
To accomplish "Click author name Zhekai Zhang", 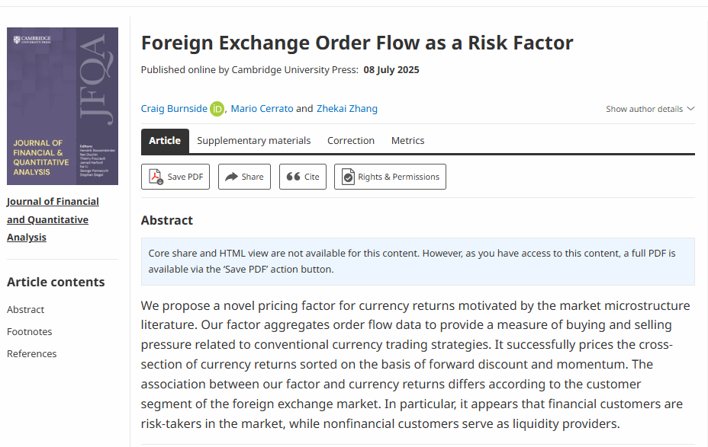I will [346, 109].
